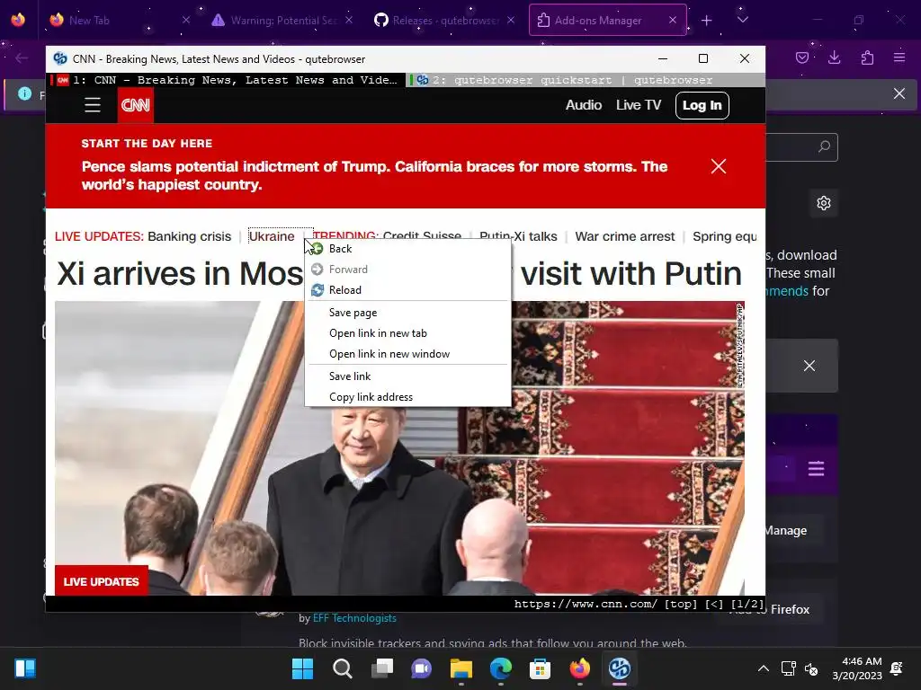Click the Log In button
Image resolution: width=921 pixels, height=690 pixels.
pyautogui.click(x=702, y=106)
